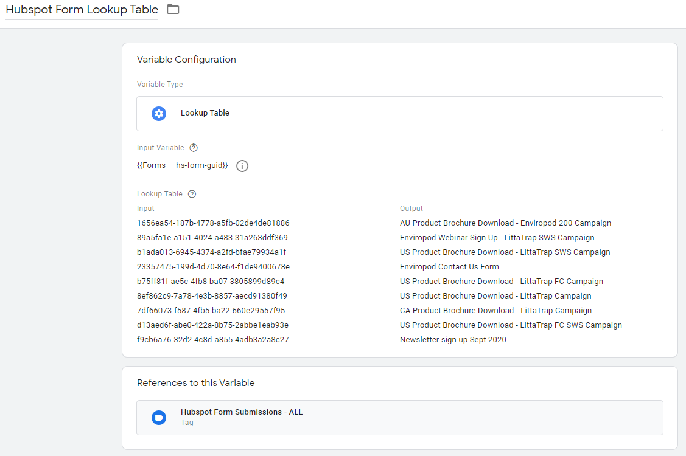Click the info icon beside hs-form-guid variable
The image size is (686, 456).
coord(242,165)
